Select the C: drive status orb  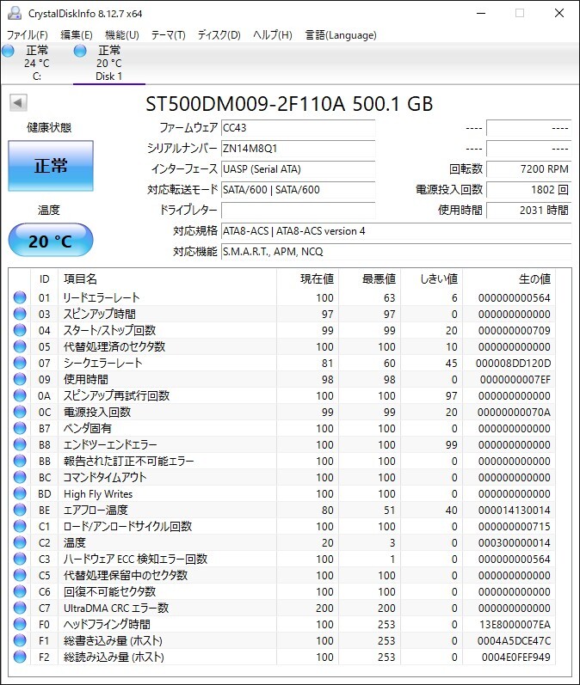(9, 51)
